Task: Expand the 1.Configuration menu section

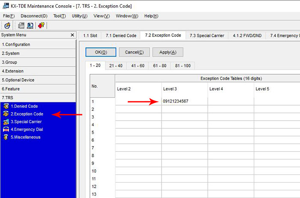Action: click(38, 45)
